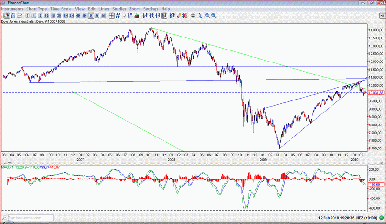This screenshot has width=386, height=224.
Task: Click the zoom in magnifier icon
Action: [207, 16]
